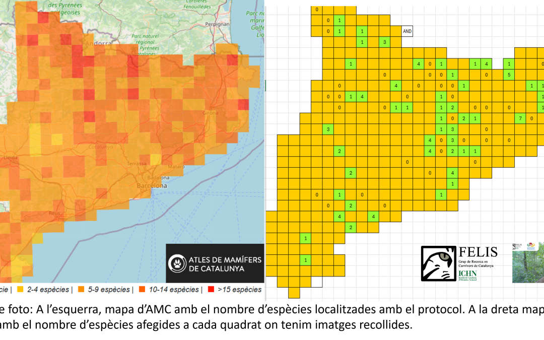Click the colorful circles logo on forest photo
Screen dimensions: 544x340
pyautogui.click(x=530, y=246)
